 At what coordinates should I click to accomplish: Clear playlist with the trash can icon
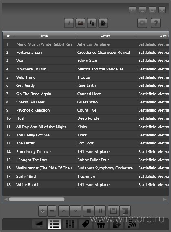click(x=125, y=211)
